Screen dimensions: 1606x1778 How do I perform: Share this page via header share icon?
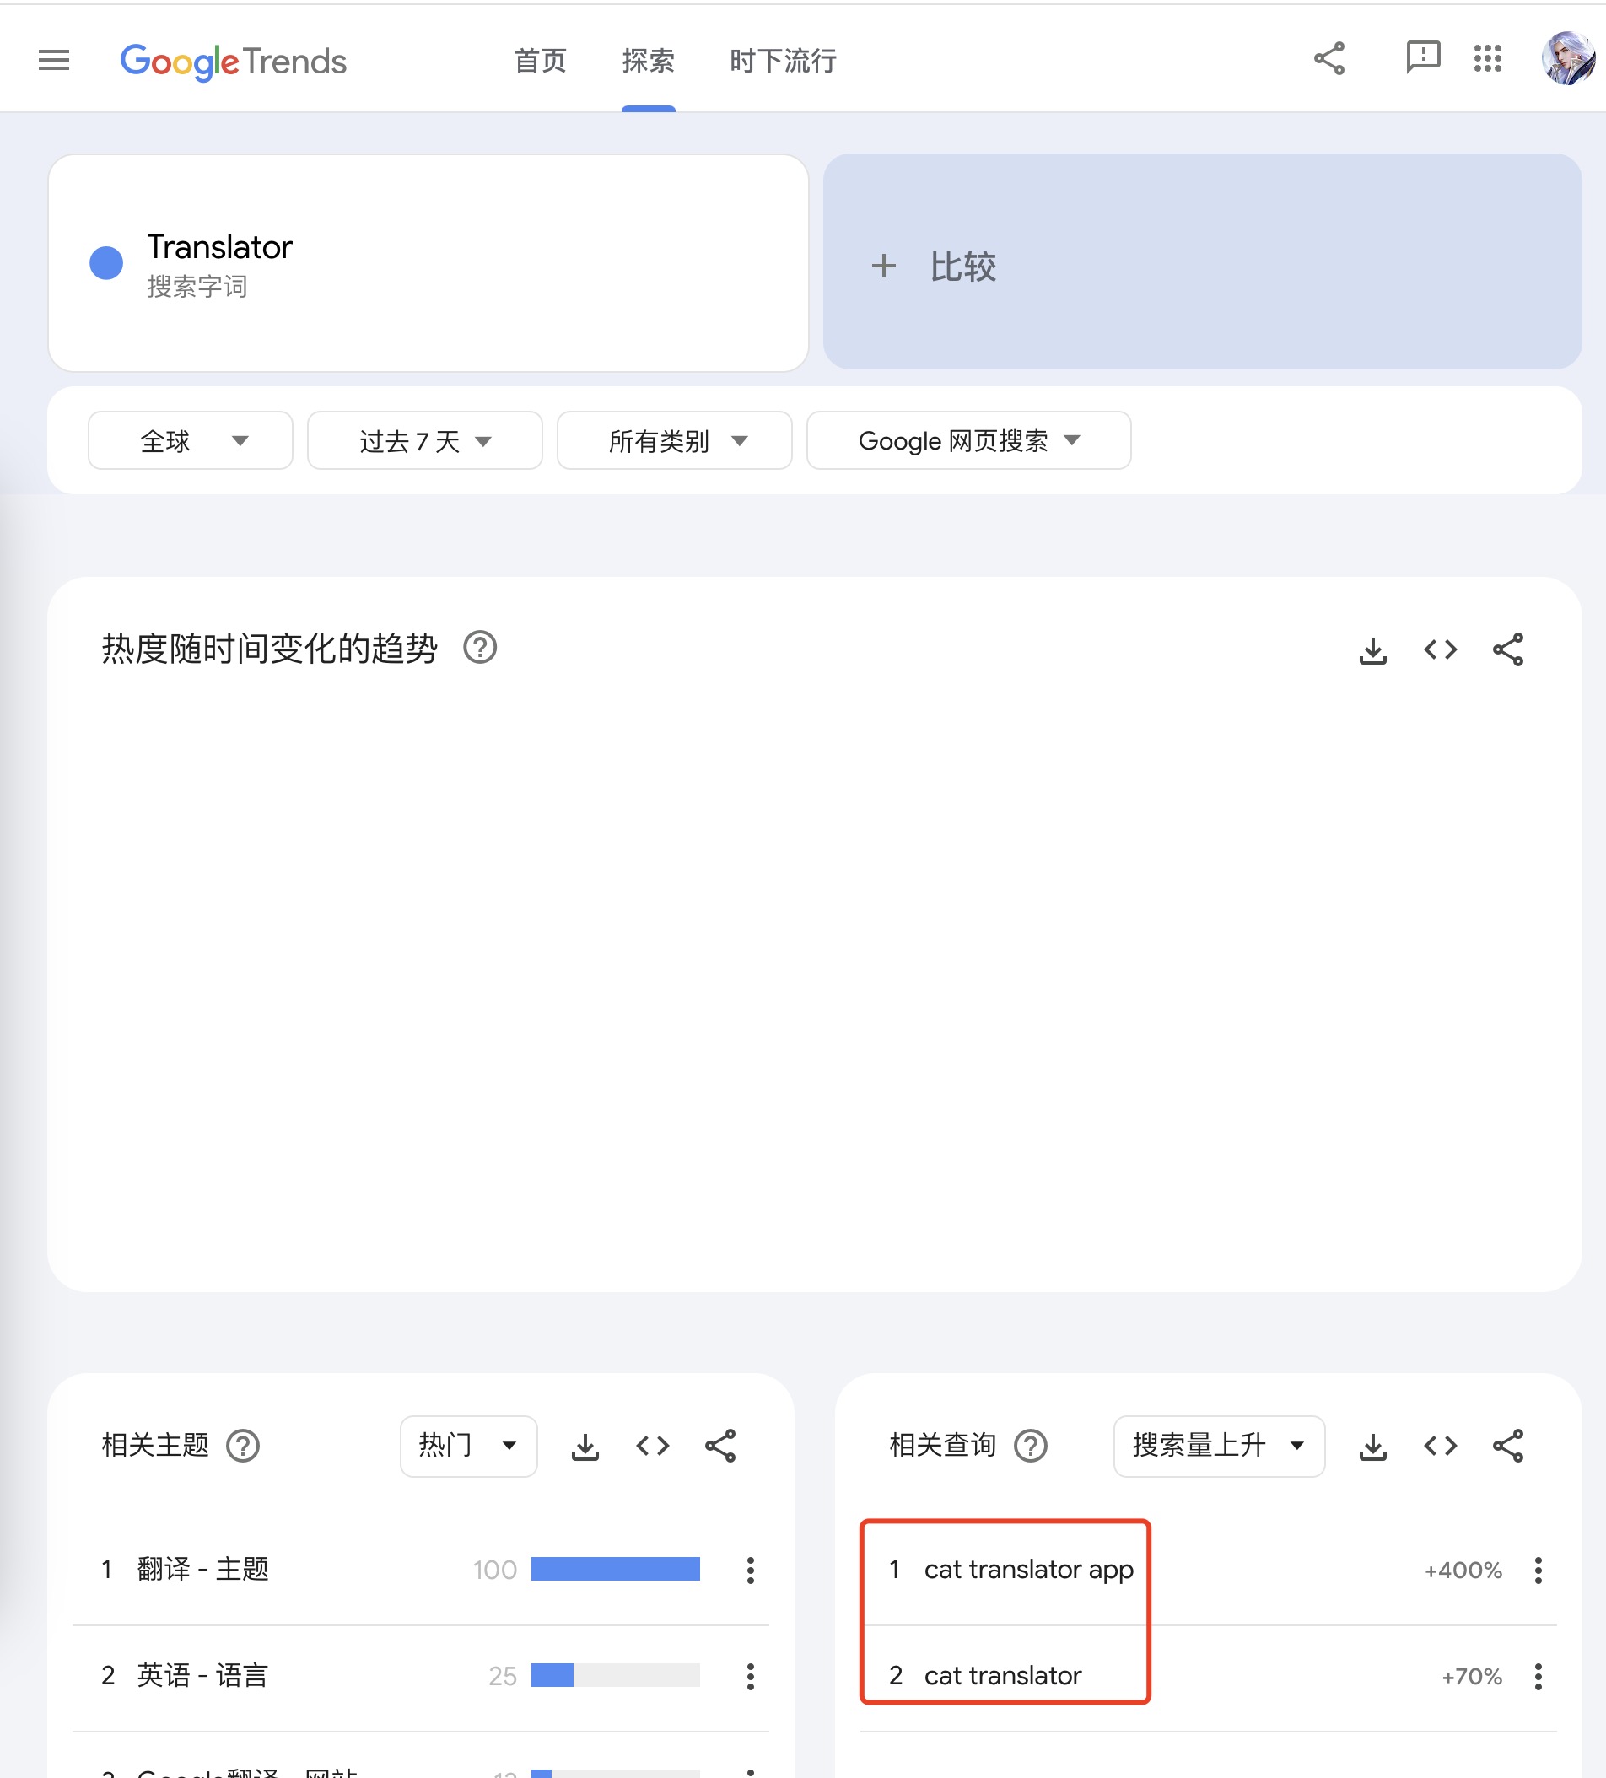click(x=1329, y=59)
